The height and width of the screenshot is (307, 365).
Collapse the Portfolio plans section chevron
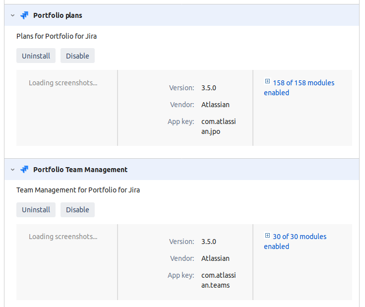click(x=12, y=15)
